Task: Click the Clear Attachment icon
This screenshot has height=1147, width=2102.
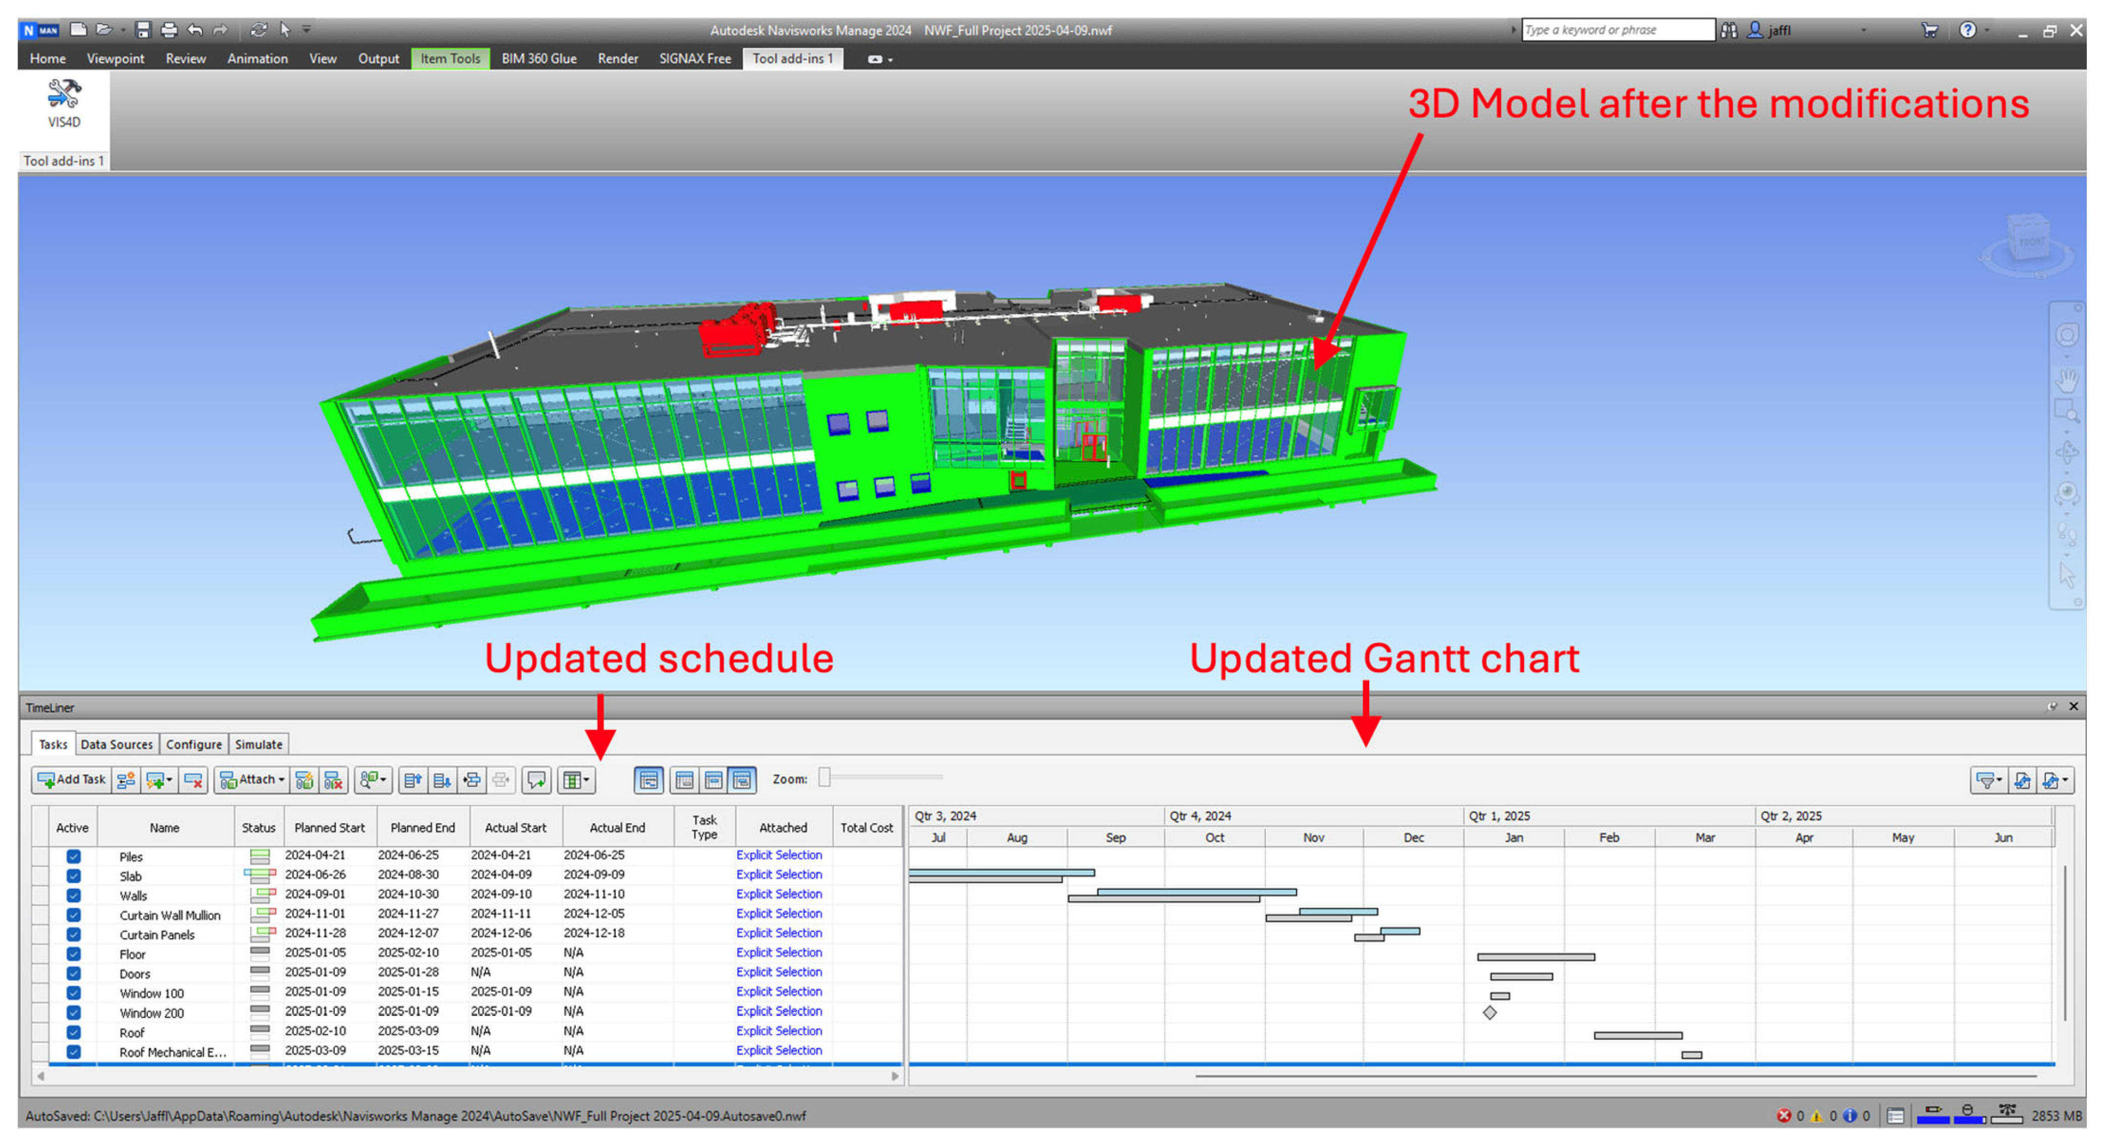Action: 334,780
